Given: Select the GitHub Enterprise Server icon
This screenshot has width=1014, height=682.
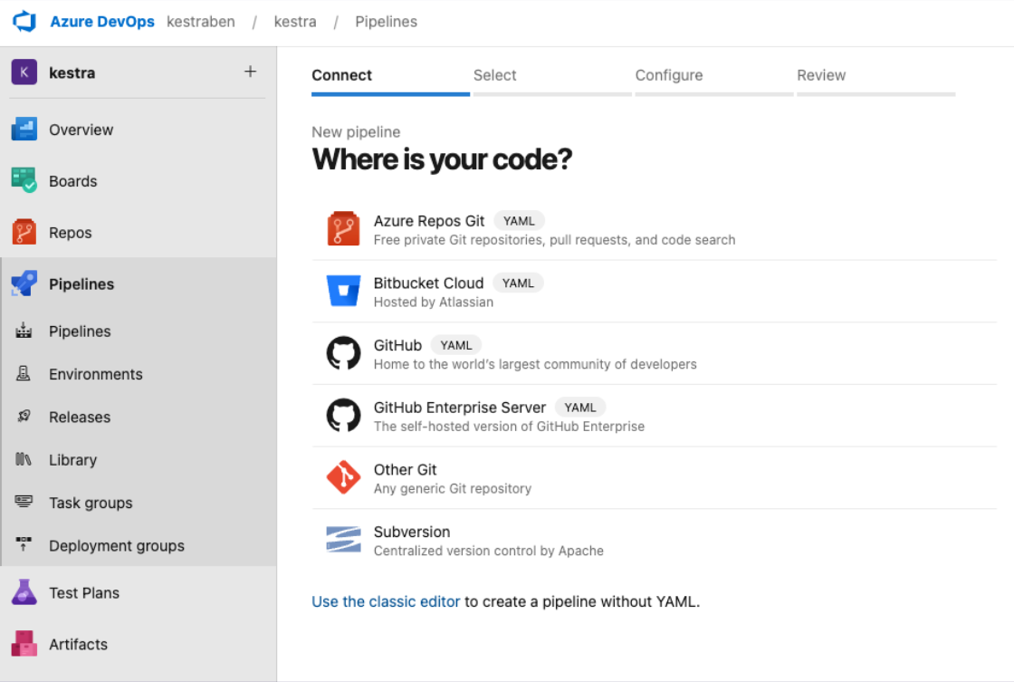Looking at the screenshot, I should [343, 416].
